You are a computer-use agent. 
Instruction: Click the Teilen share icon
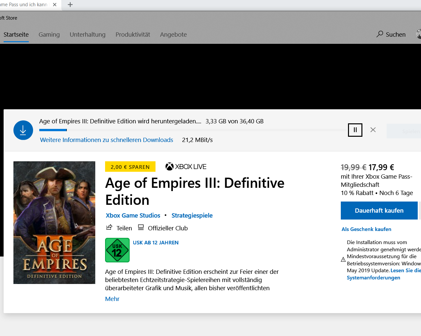(x=109, y=227)
